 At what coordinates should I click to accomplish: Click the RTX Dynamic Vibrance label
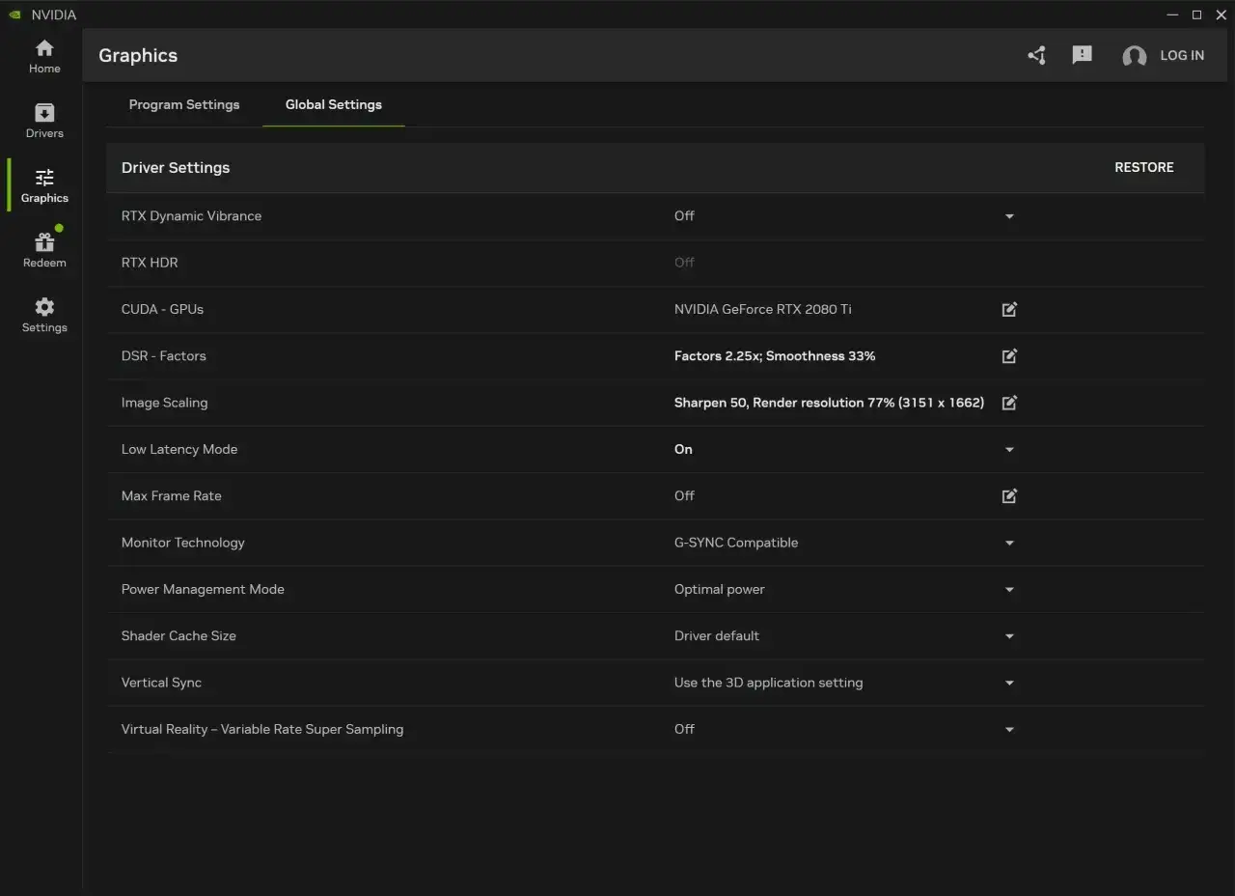click(x=191, y=215)
